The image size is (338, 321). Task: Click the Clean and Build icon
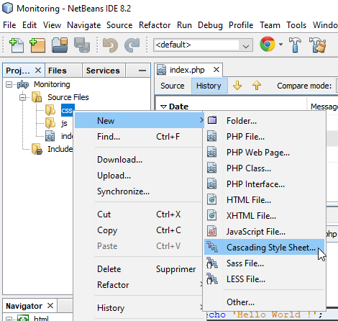[317, 45]
